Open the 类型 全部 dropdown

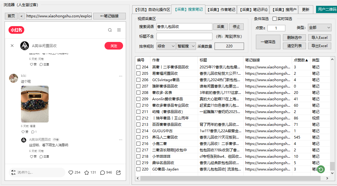(x=319, y=28)
